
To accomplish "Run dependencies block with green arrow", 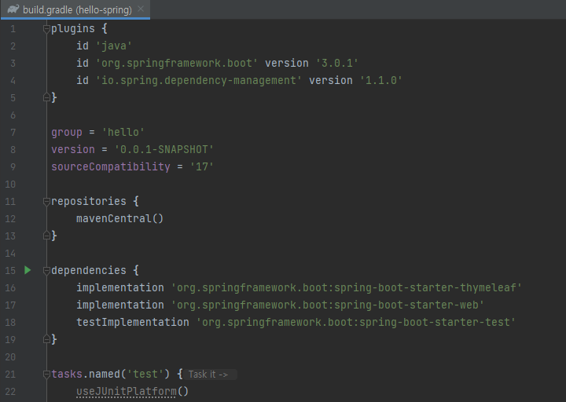I will click(x=28, y=270).
